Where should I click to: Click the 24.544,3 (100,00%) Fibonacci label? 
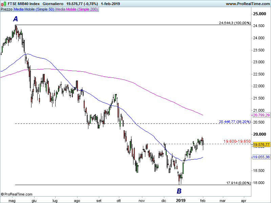click(235, 23)
